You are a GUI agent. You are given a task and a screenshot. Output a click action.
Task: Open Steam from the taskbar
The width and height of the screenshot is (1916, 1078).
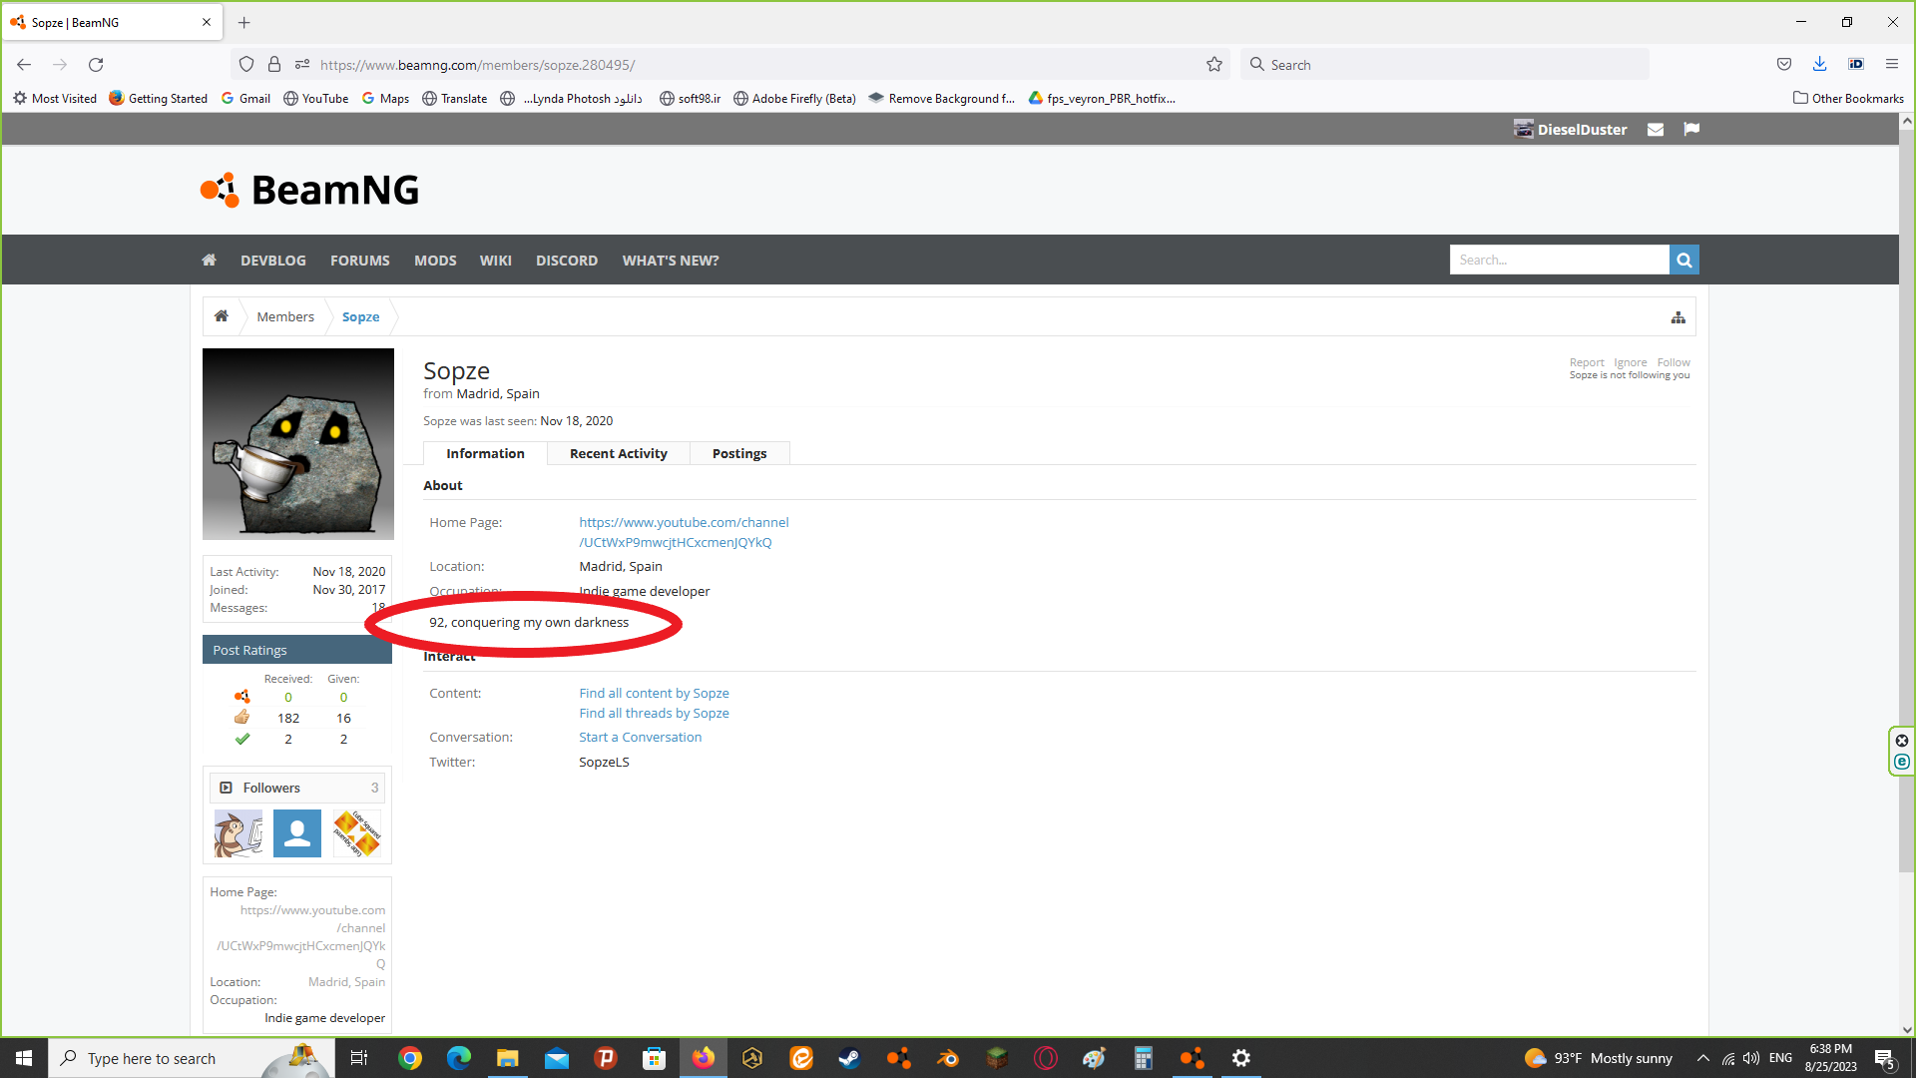[849, 1058]
